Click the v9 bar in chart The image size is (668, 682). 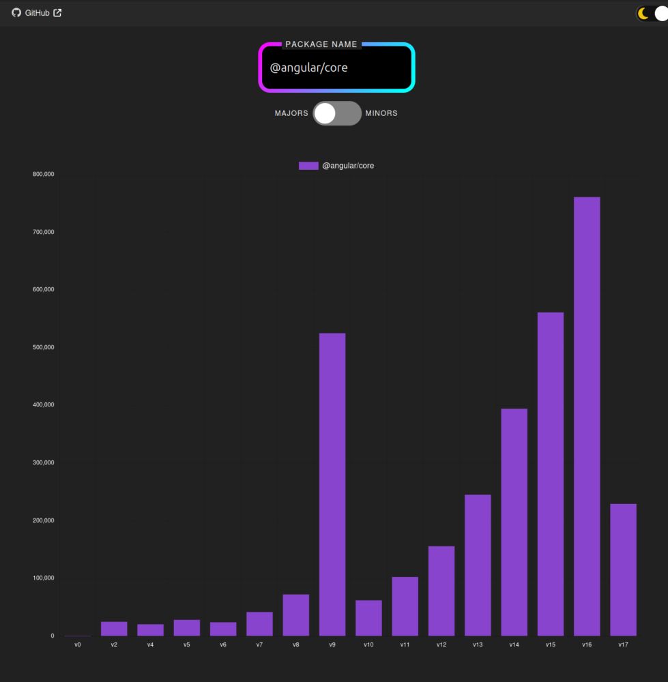tap(332, 484)
